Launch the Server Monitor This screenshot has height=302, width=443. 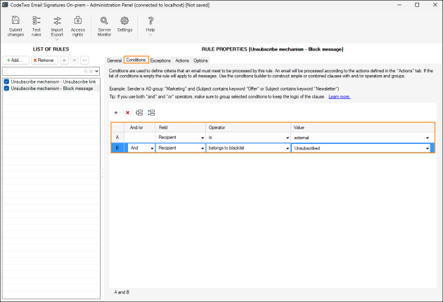click(104, 20)
